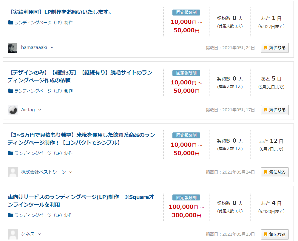298x241 pixels.
Task: Bookmark the 実績利用可 LP job with 気になる
Action: [275, 48]
